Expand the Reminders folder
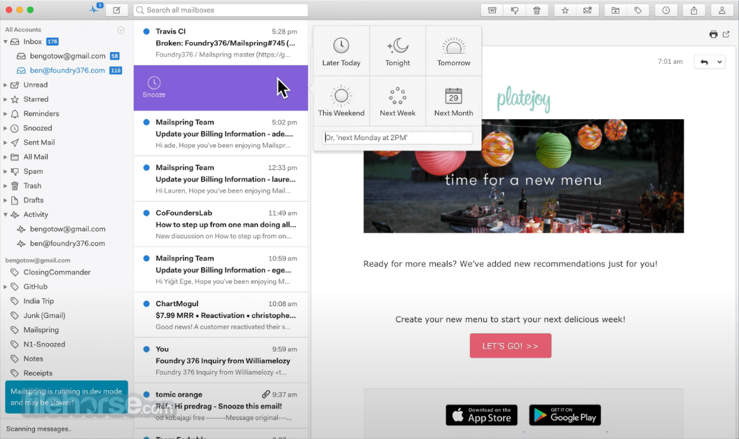 pos(6,114)
